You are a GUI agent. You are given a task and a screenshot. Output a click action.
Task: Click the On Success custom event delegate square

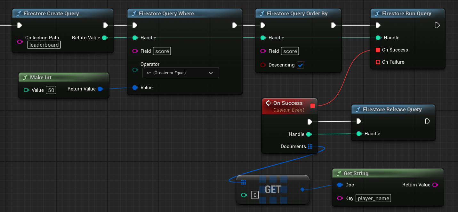tap(313, 106)
